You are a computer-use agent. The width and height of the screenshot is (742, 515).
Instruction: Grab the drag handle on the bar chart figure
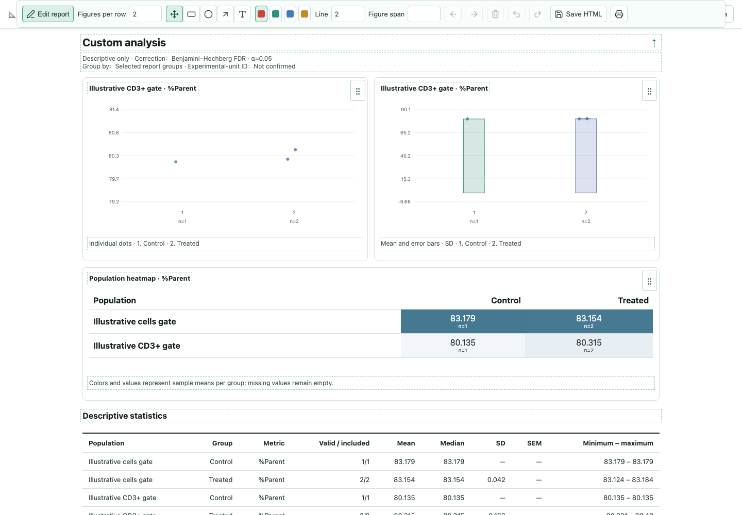coord(649,91)
